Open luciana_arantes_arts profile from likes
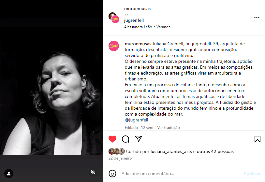 (x=171, y=151)
